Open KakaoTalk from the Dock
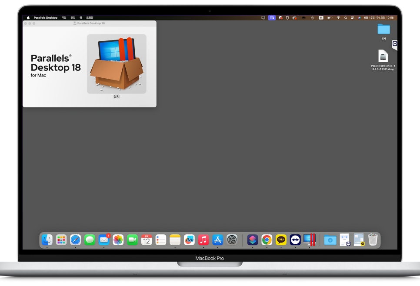 pyautogui.click(x=281, y=239)
